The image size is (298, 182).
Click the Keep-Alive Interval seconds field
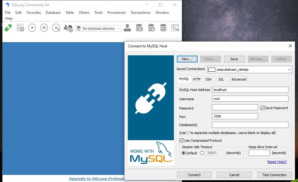[259, 153]
